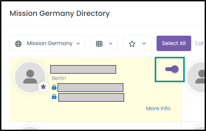Click the second locked redacted contact field
The width and height of the screenshot is (206, 131).
(91, 97)
